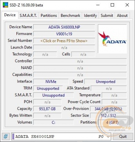Click the Controller n/a field

(x=80, y=61)
